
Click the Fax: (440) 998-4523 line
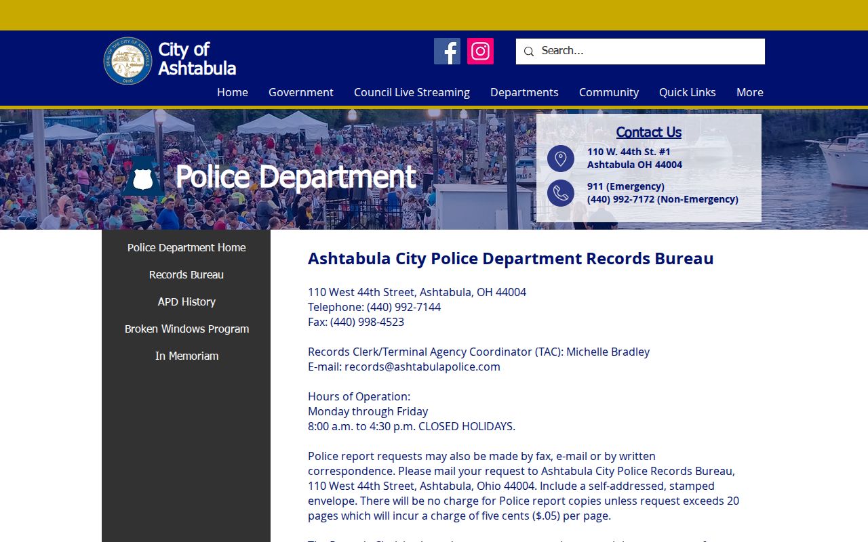click(356, 322)
